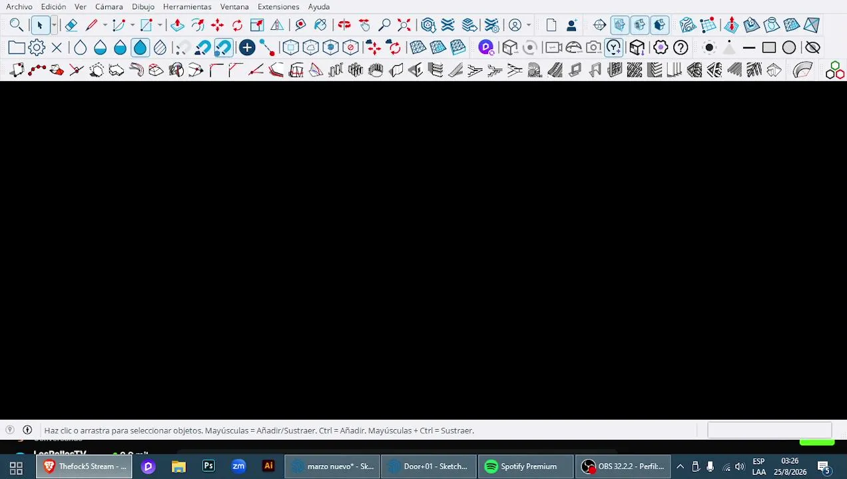Click the question mark help icon
Image resolution: width=847 pixels, height=479 pixels.
(x=681, y=48)
